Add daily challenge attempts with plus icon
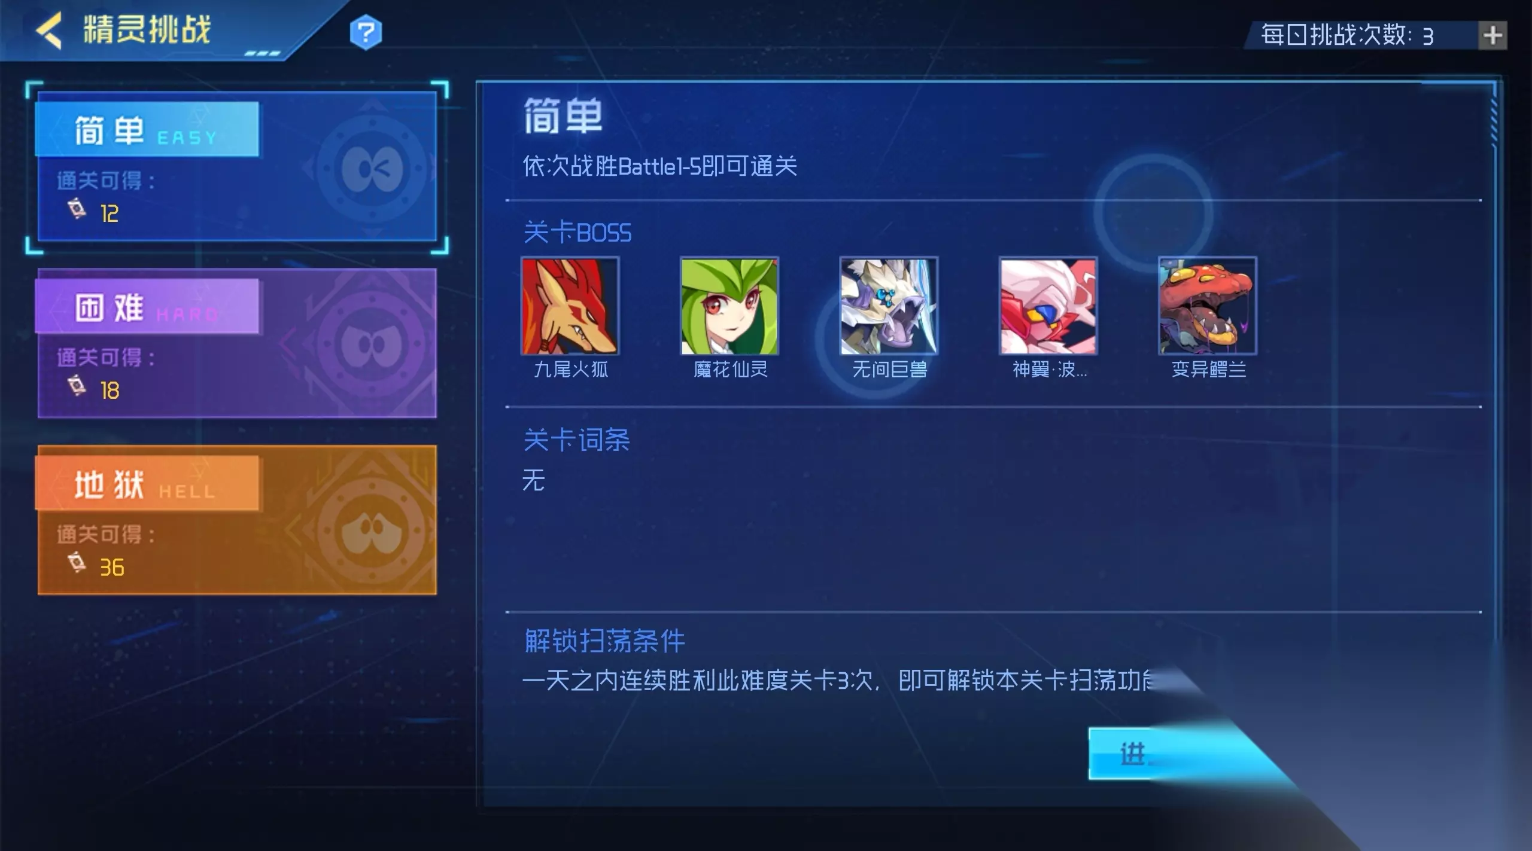Image resolution: width=1532 pixels, height=851 pixels. [1493, 35]
